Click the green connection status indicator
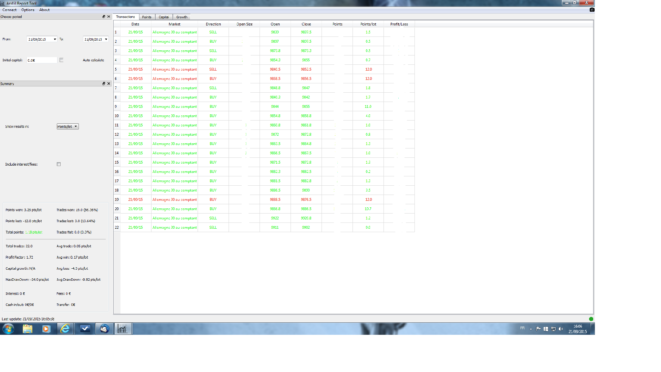 pyautogui.click(x=591, y=319)
